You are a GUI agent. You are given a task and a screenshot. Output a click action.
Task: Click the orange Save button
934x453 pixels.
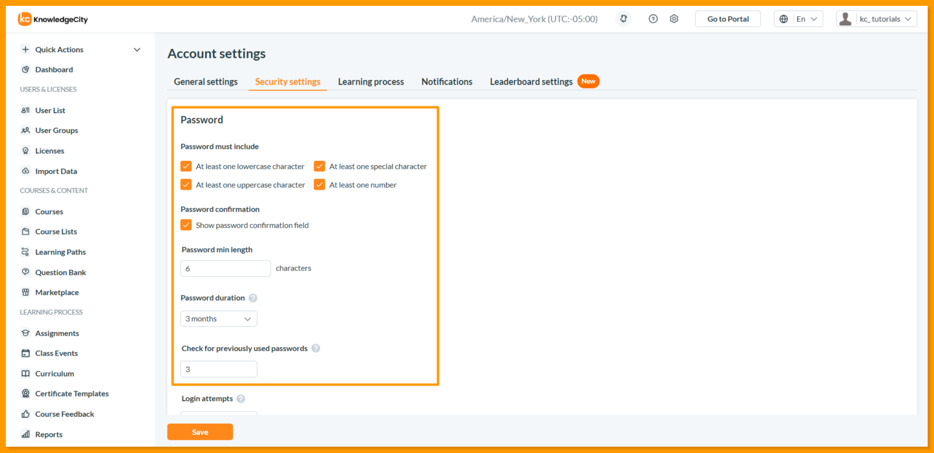[x=200, y=432]
